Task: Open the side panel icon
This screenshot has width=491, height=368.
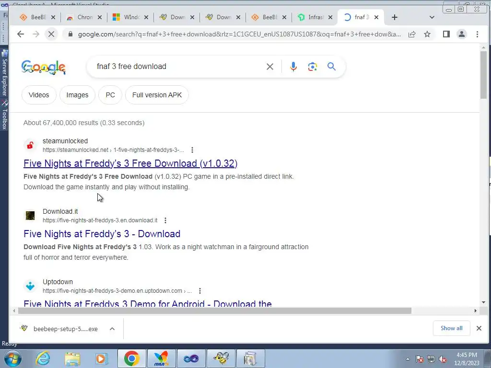Action: 446,34
